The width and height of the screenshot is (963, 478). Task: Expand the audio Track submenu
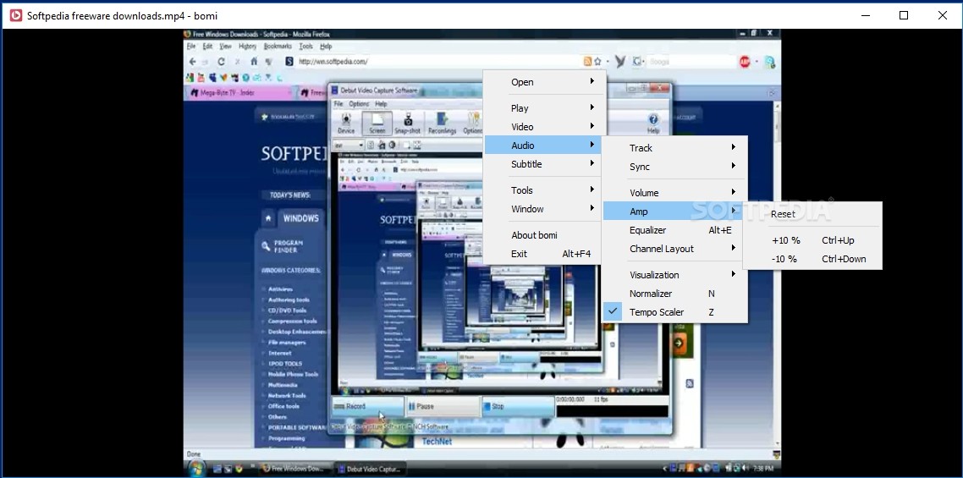coord(675,148)
